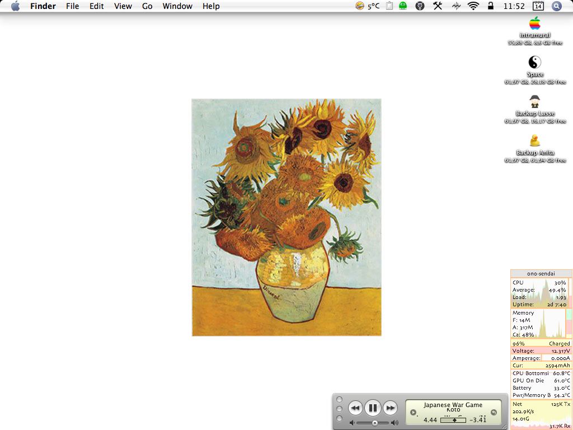Screen dimensions: 573x430
Task: Open the Help menu
Action: point(211,6)
